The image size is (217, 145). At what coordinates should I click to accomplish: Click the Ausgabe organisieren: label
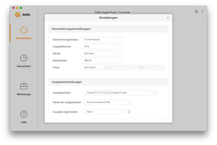pyautogui.click(x=65, y=112)
